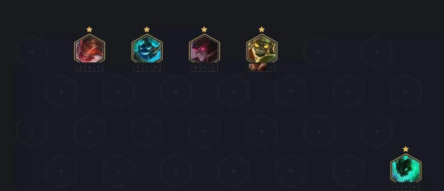Click empty hexagon right of the goblin champion
444x191 pixels.
coord(319,52)
